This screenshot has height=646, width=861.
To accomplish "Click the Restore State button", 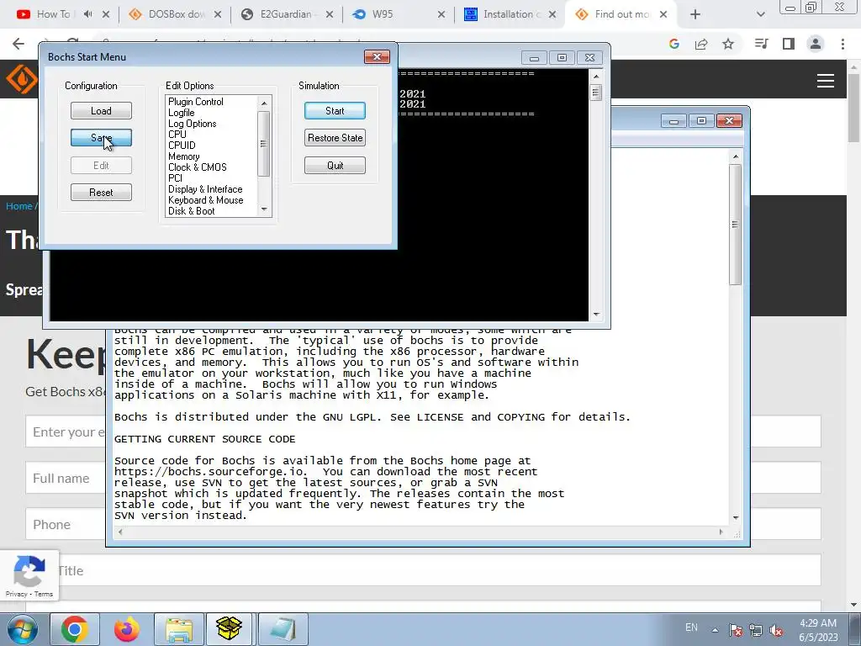I will (335, 138).
